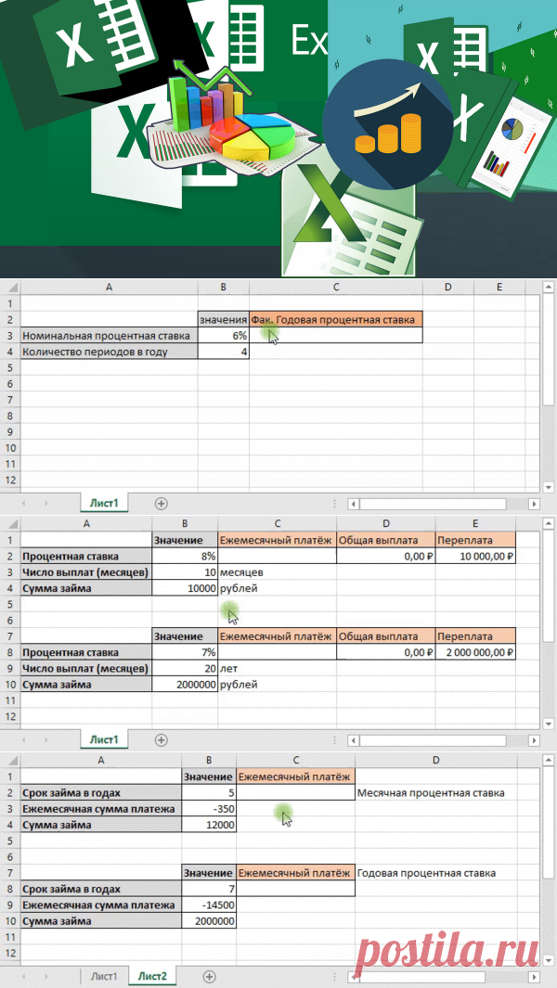Select empty cell under Фак. Годовая процентная ставка
557x988 pixels.
[335, 336]
